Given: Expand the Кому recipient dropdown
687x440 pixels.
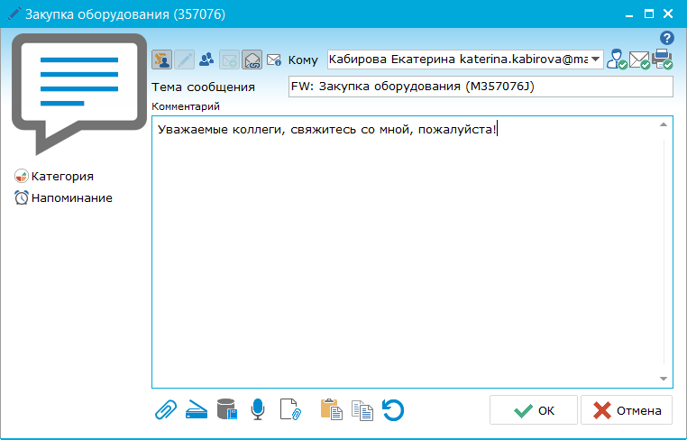Looking at the screenshot, I should (x=596, y=60).
